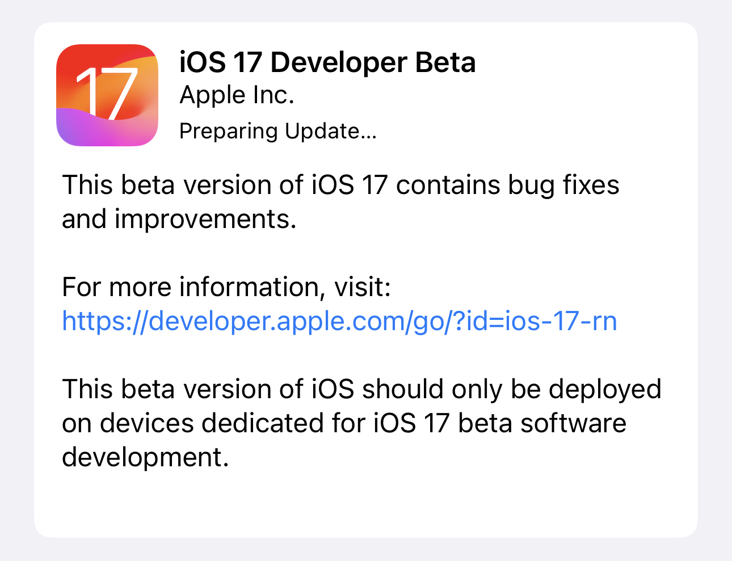Tap the iOS 17 app icon

[107, 95]
